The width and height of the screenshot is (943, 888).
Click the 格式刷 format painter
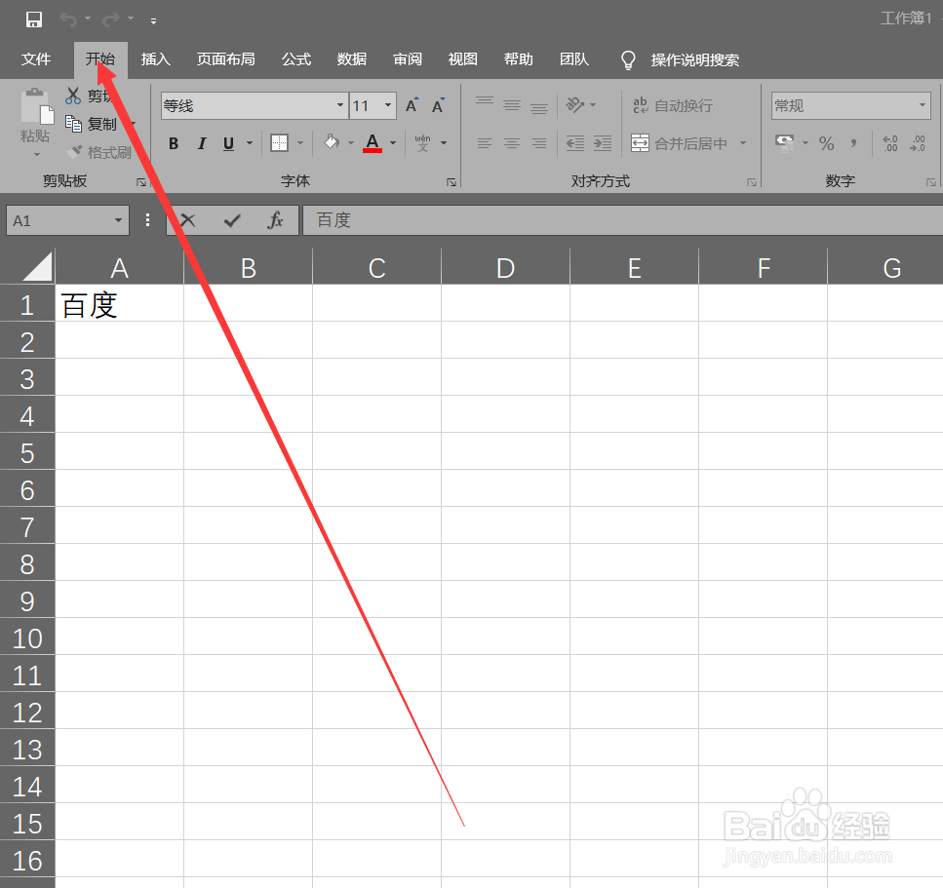tap(99, 152)
